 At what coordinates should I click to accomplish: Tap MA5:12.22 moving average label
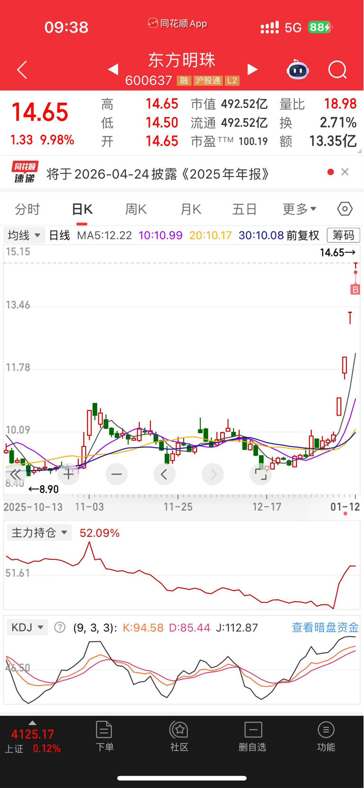[105, 235]
